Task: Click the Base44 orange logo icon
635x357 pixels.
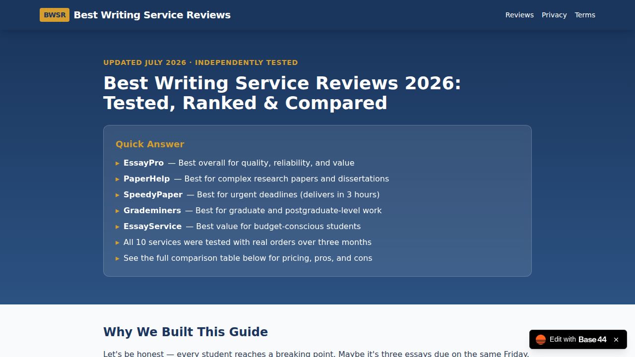Action: 541,340
